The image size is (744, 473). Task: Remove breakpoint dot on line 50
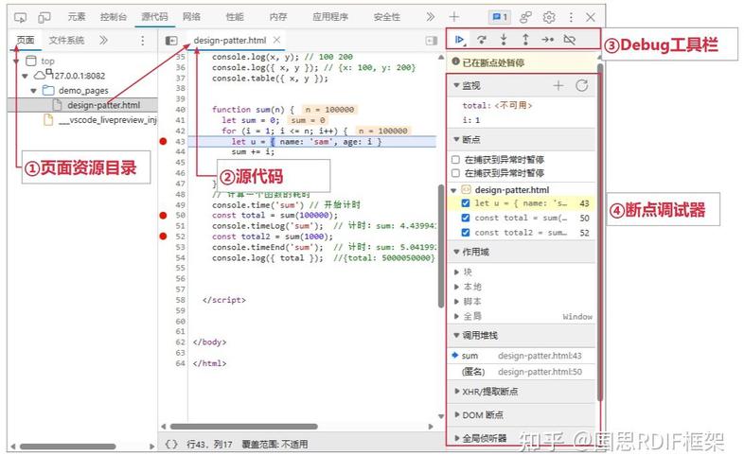coord(163,216)
